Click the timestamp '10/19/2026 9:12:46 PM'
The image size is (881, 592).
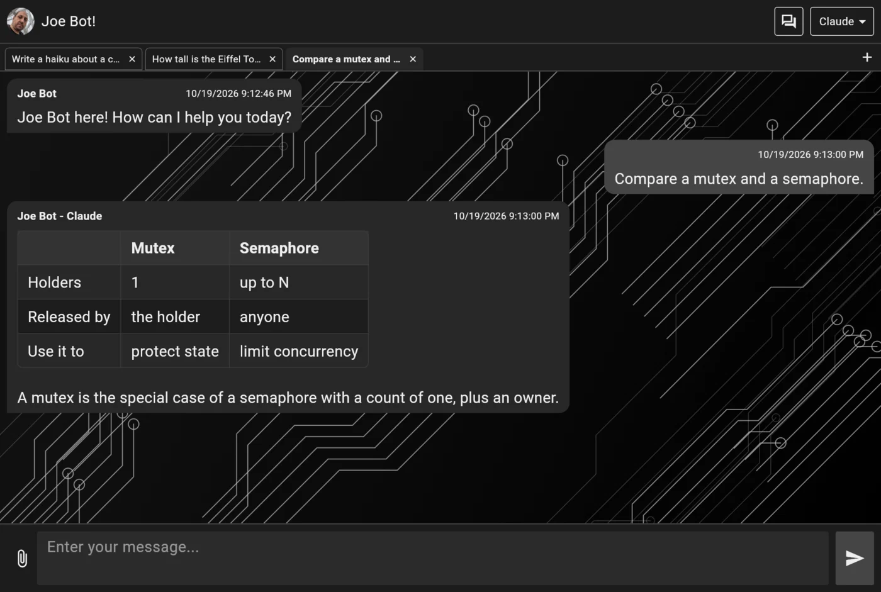pos(238,93)
